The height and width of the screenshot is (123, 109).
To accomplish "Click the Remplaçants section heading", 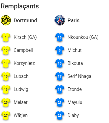I will pyautogui.click(x=20, y=6).
